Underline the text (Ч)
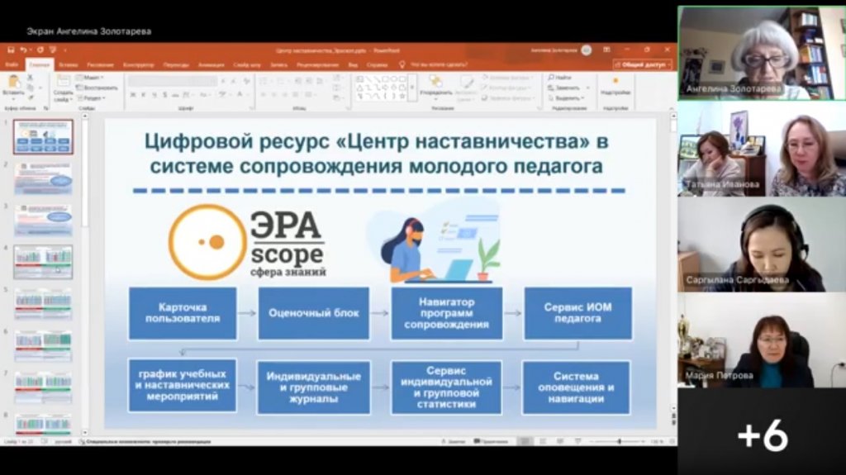The width and height of the screenshot is (846, 475). point(154,96)
